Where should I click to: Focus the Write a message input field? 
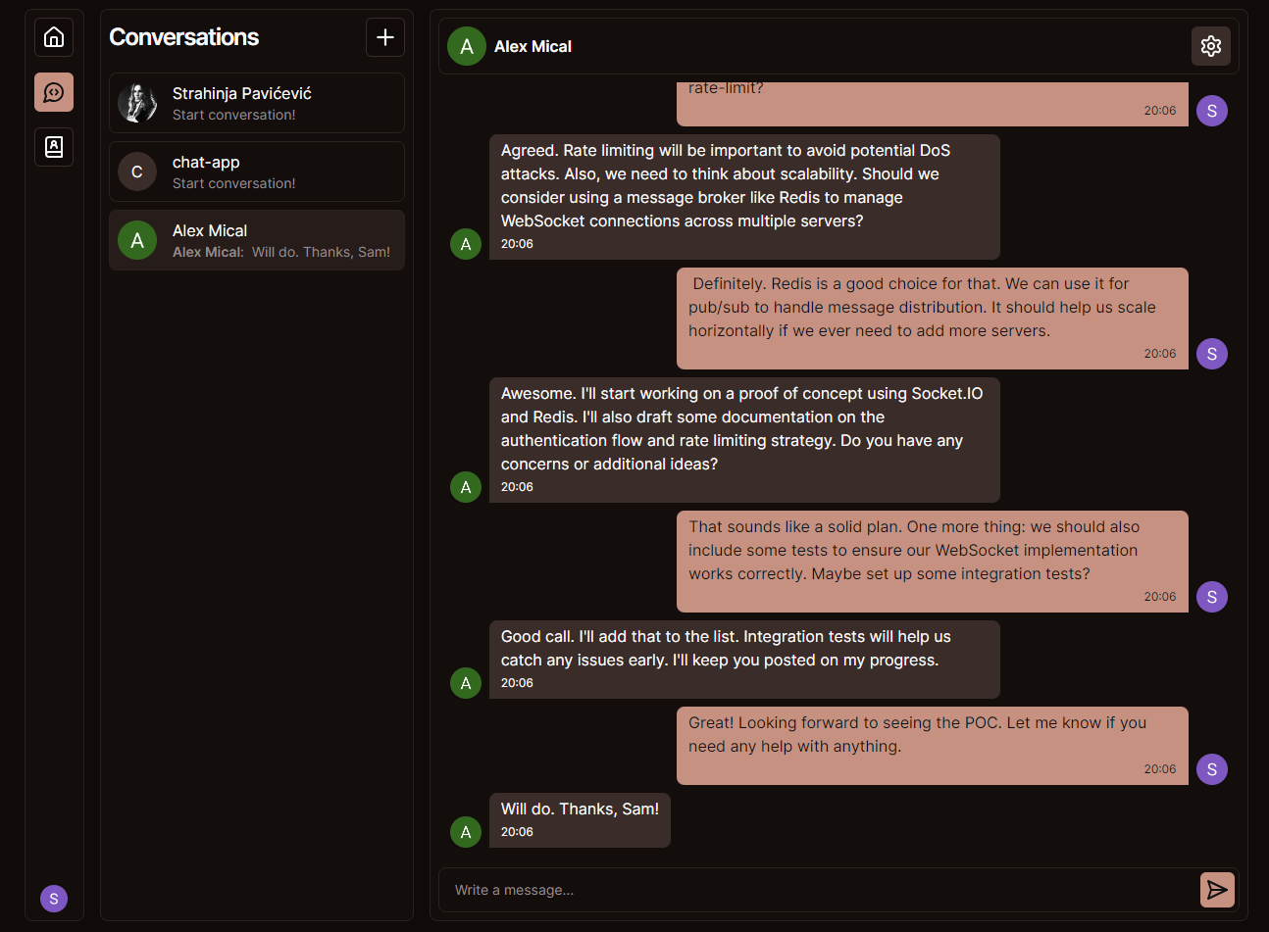[820, 890]
